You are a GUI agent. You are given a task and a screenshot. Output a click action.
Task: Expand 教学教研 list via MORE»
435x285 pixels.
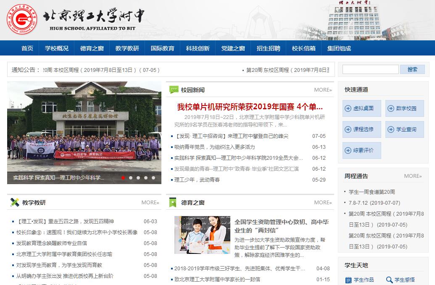tap(150, 203)
